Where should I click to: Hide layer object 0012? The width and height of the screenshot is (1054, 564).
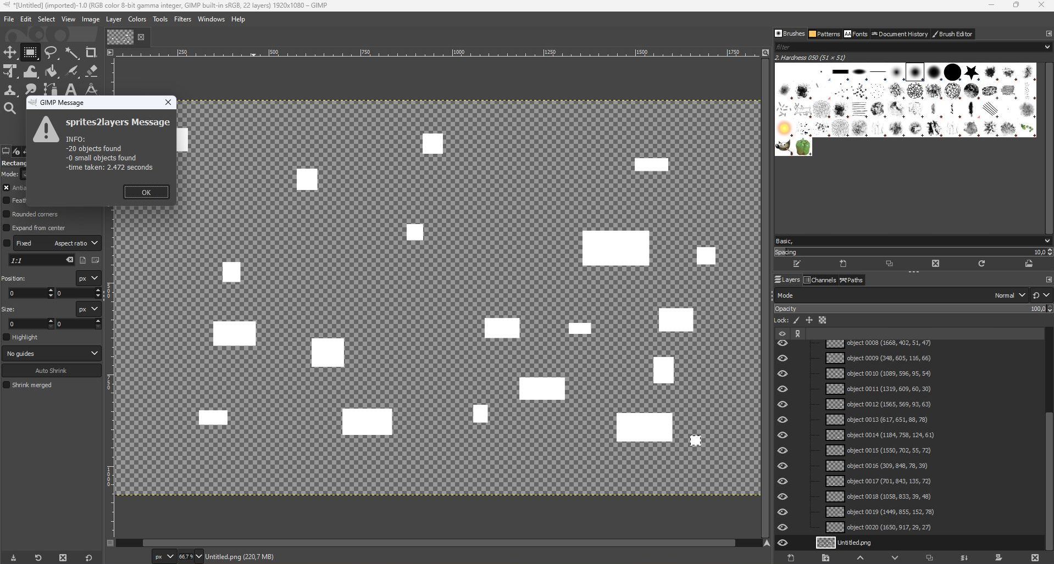pyautogui.click(x=783, y=404)
